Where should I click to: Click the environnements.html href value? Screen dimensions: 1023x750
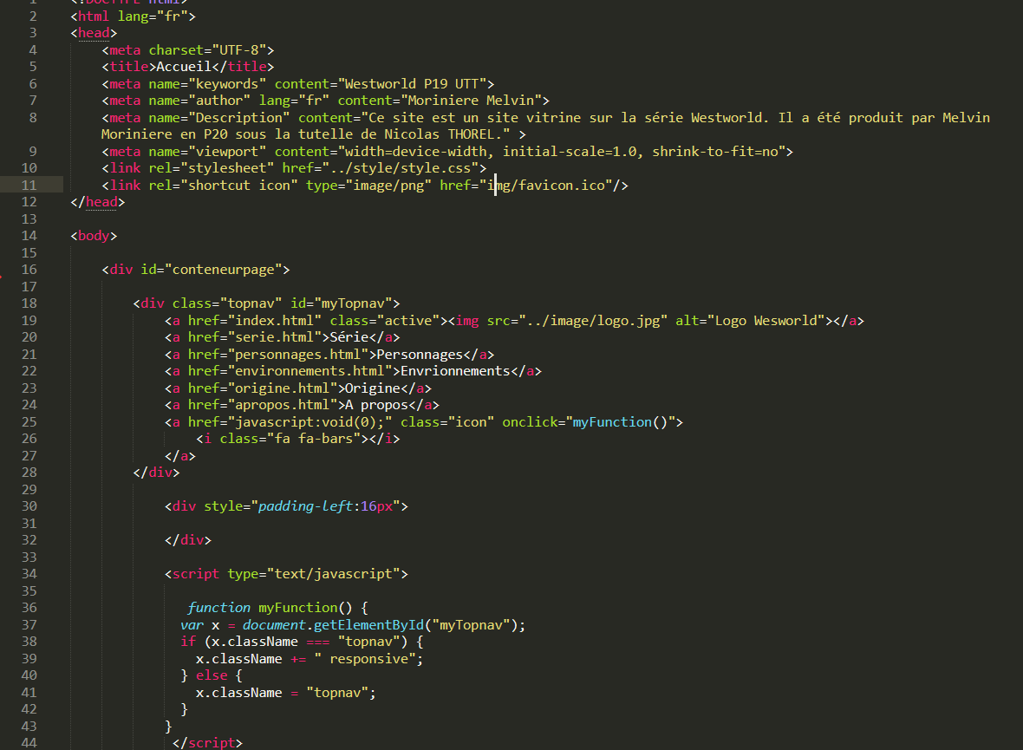[310, 371]
